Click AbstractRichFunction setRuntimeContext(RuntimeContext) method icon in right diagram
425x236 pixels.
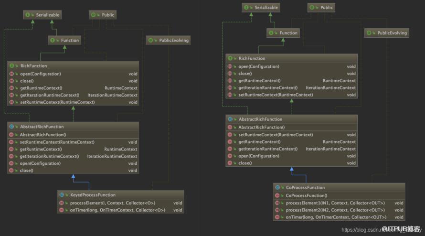tap(230, 135)
